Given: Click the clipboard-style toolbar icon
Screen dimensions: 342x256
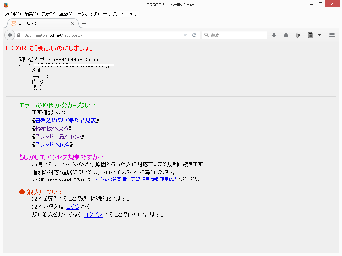Looking at the screenshot, I should (x=310, y=35).
